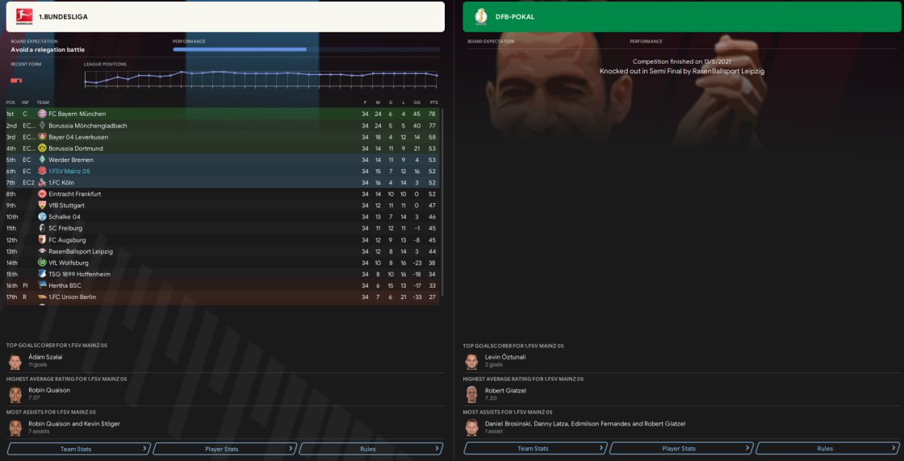Select FC Bayern München club crest
Image resolution: width=904 pixels, height=461 pixels.
[x=42, y=114]
